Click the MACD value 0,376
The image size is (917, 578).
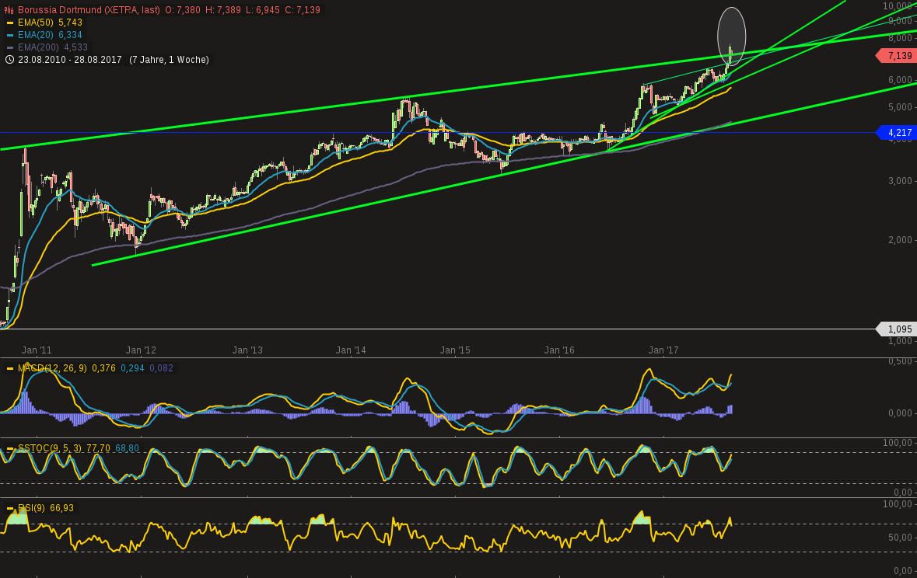point(103,368)
